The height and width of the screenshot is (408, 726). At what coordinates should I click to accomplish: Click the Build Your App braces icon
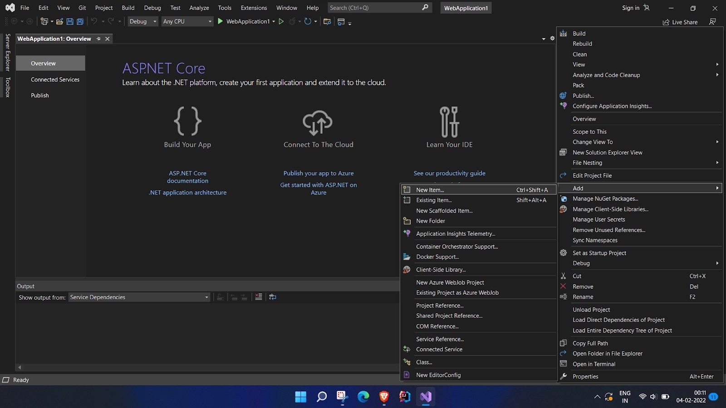coord(187,121)
